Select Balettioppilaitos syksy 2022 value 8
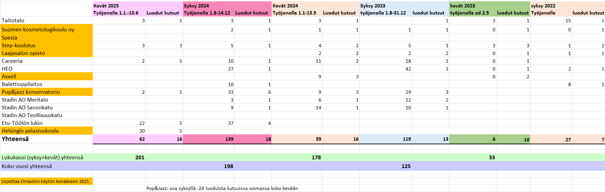The image size is (605, 192). pos(551,84)
